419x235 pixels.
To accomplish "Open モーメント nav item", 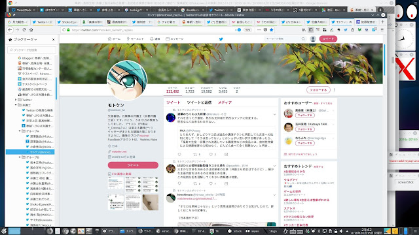I will tap(136, 39).
